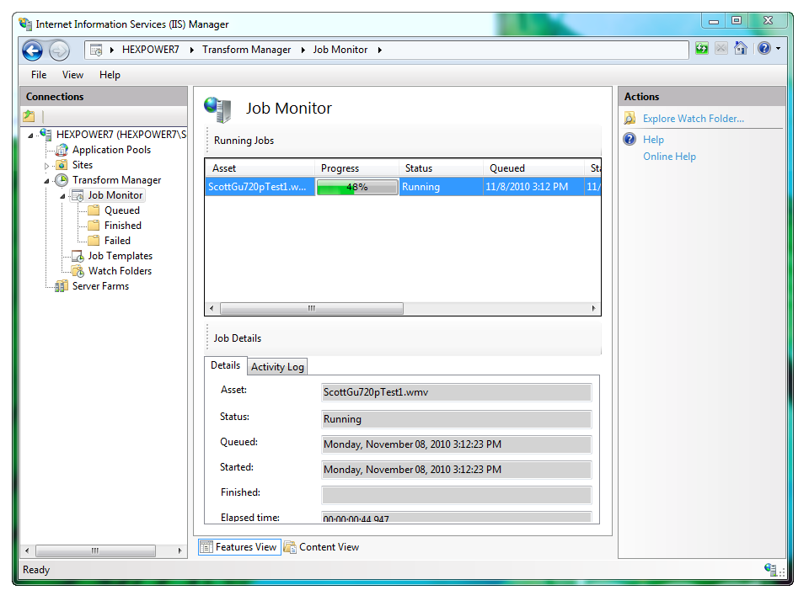Sort by the Progress column header
Viewport: 809px width, 601px height.
pyautogui.click(x=357, y=168)
